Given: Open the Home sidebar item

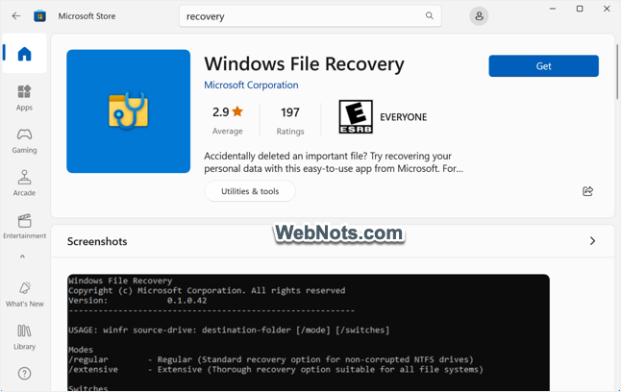Looking at the screenshot, I should pyautogui.click(x=25, y=54).
